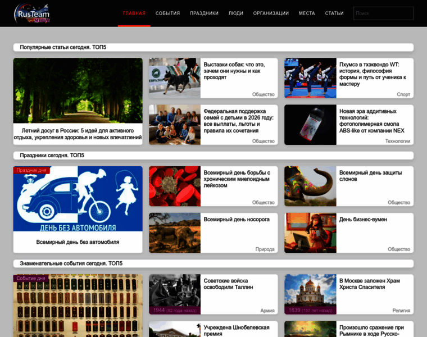Click the Популярные статьи сегодня. ТОП5 header
The width and height of the screenshot is (427, 337).
pos(63,47)
